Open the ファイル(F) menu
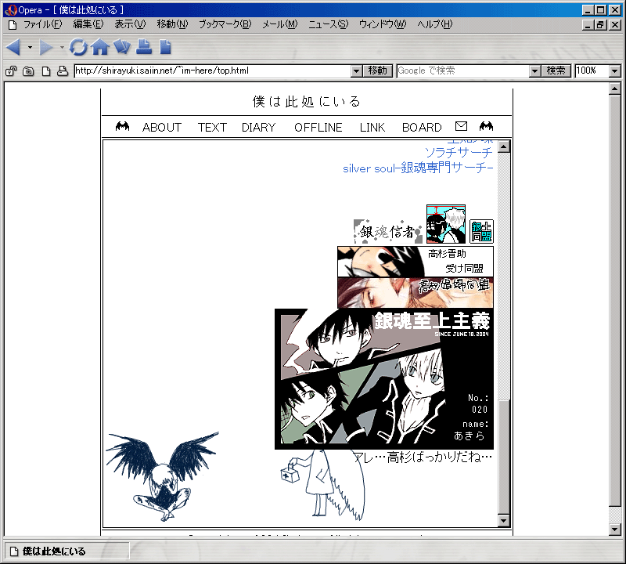626x564 pixels. 43,25
